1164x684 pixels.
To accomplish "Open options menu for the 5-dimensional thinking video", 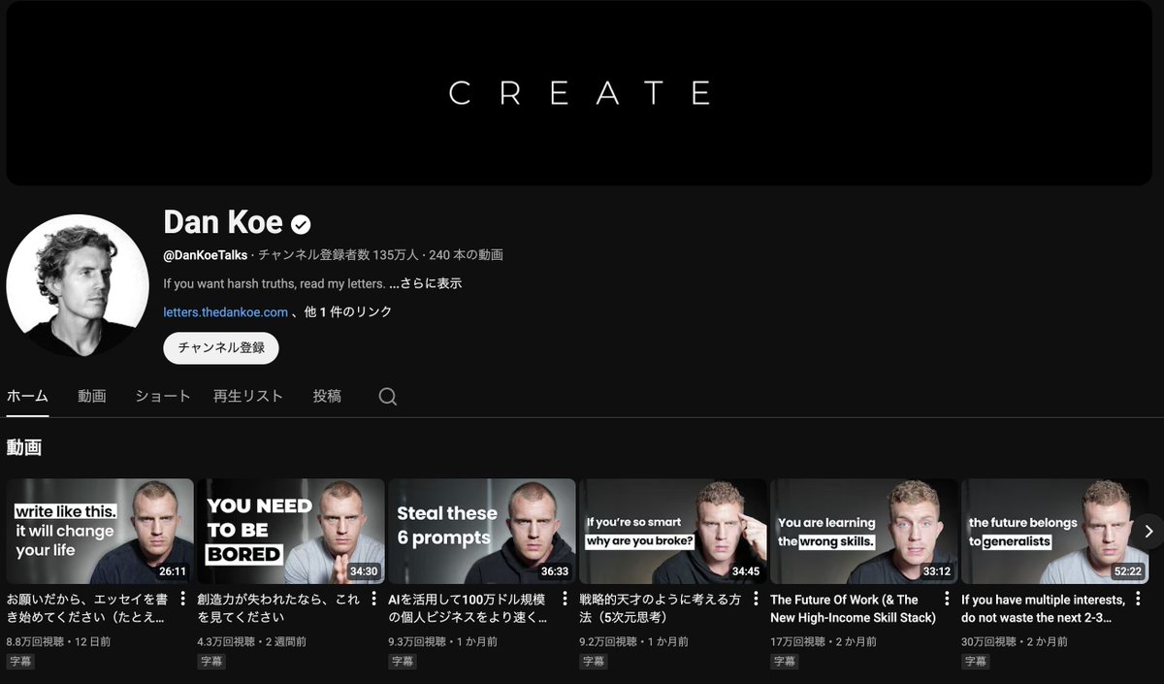I will [756, 599].
